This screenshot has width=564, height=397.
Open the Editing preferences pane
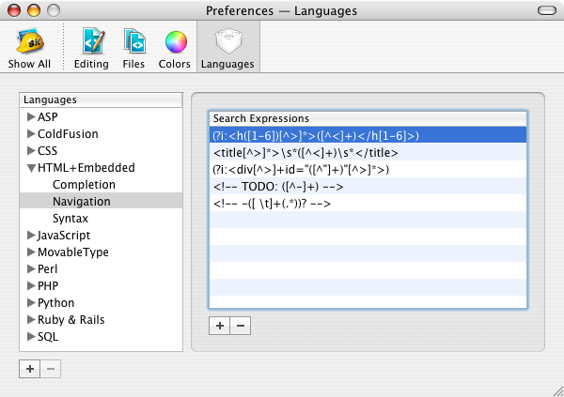pyautogui.click(x=91, y=48)
